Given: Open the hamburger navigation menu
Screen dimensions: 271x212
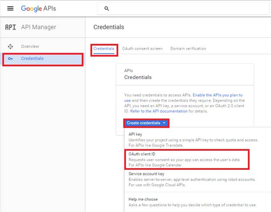Looking at the screenshot, I should click(10, 8).
